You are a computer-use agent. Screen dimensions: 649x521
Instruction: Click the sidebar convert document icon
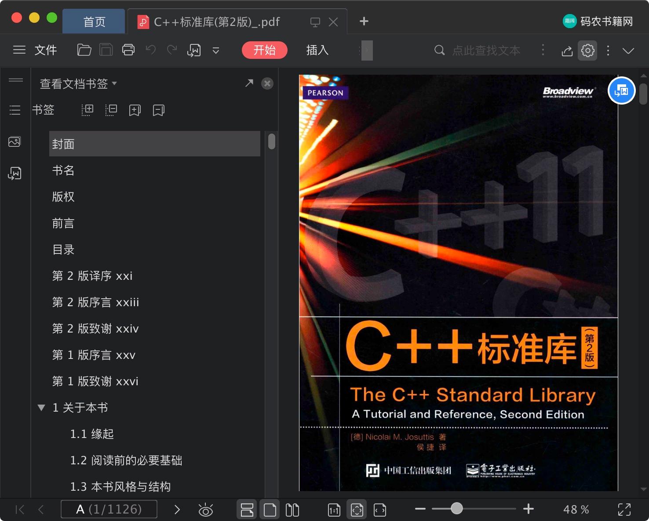(x=15, y=174)
